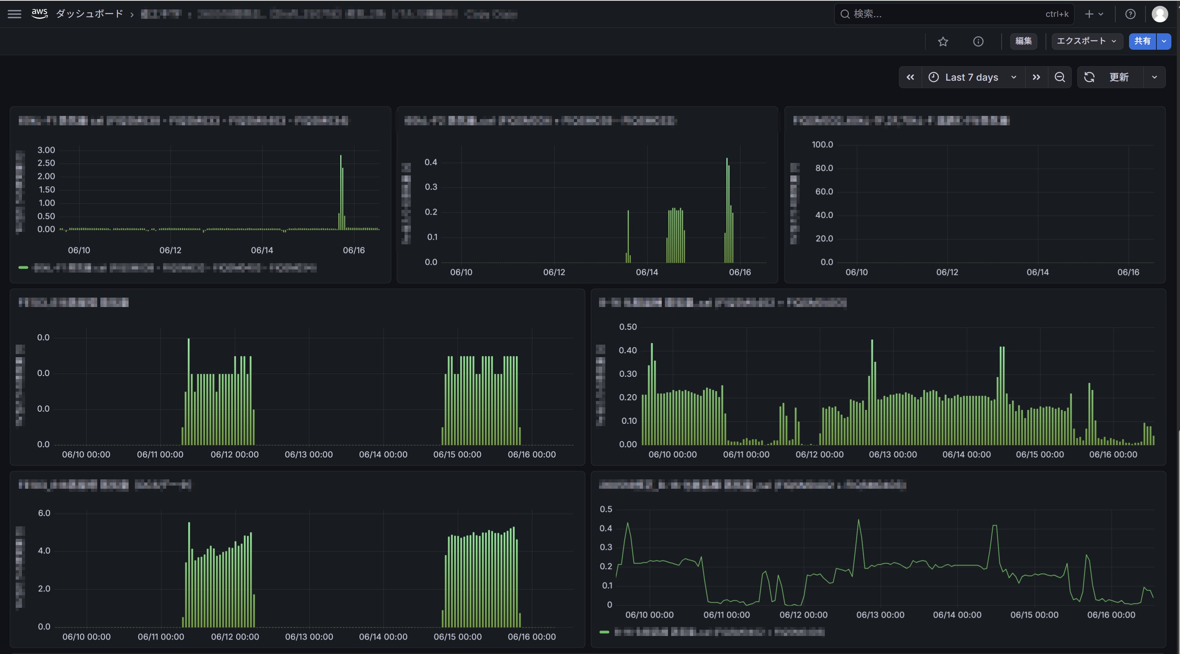Shift time range forward with double-right arrows

click(x=1036, y=77)
